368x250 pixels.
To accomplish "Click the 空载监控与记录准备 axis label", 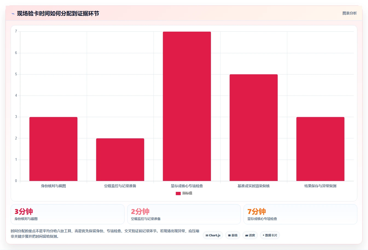I will [120, 186].
